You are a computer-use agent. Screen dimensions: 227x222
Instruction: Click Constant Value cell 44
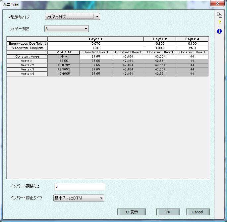pos(192,57)
